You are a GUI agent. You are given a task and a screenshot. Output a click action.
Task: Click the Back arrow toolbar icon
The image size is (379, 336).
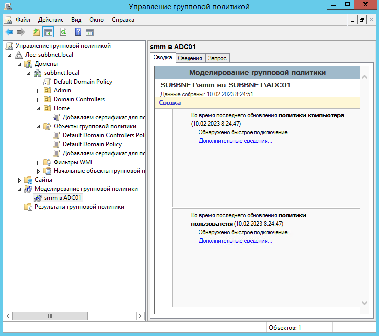tap(9, 32)
